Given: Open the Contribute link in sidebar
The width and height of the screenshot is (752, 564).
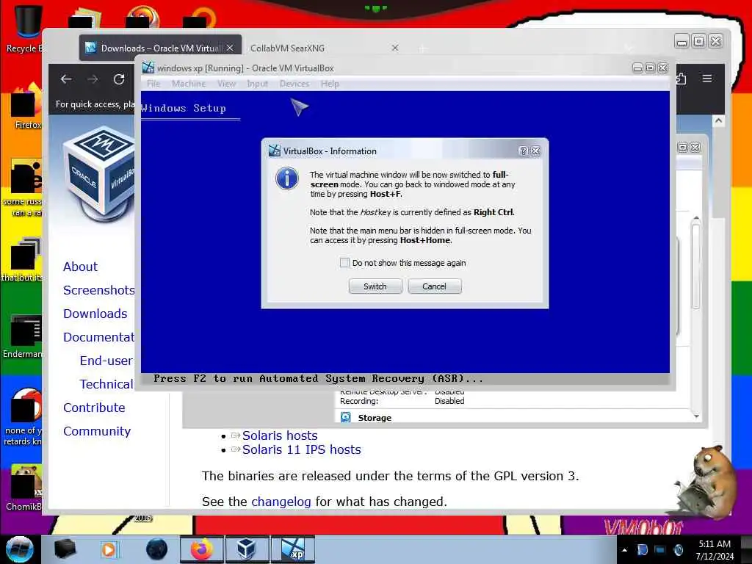Looking at the screenshot, I should [x=94, y=408].
